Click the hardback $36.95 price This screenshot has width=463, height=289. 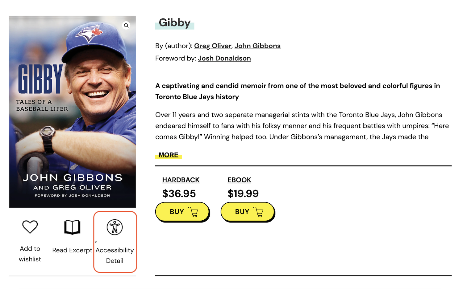coord(179,193)
